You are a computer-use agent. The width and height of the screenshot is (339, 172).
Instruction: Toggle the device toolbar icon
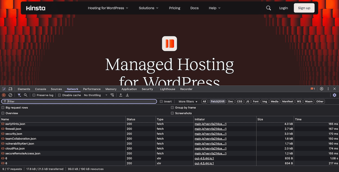pyautogui.click(x=10, y=89)
